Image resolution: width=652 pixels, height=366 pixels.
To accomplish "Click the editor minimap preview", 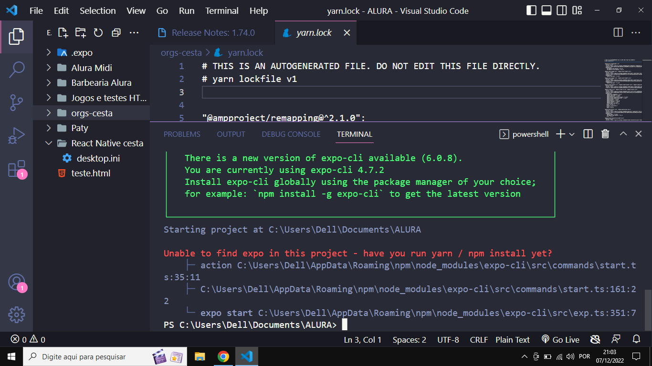I will (x=623, y=90).
